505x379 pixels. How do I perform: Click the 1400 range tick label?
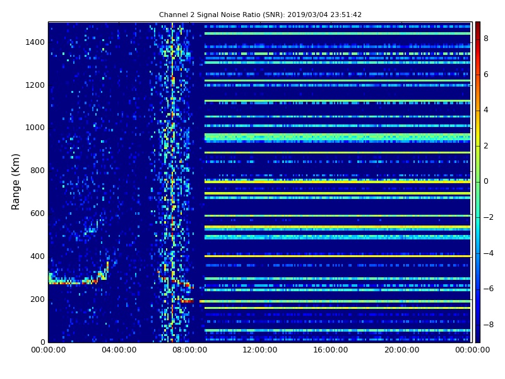coord(35,42)
